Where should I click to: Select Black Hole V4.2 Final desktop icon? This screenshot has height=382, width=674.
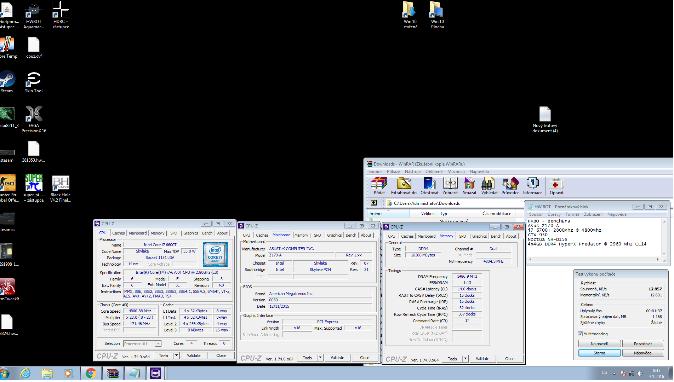[x=61, y=188]
